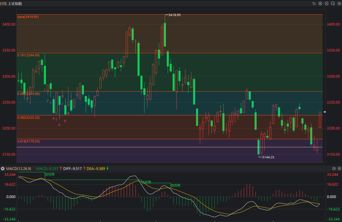342x222 pixels.
Task: Open the MACD panel settings hexagon icon
Action: (x=339, y=168)
